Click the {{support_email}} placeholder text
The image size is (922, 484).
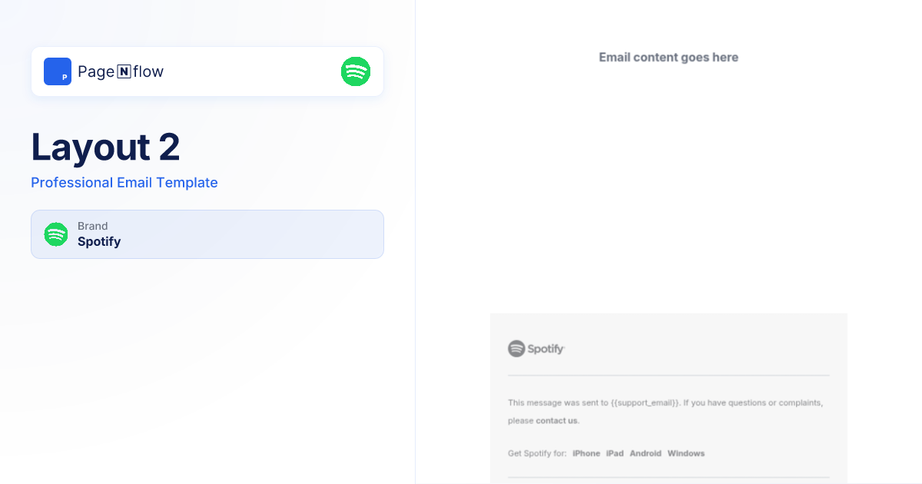[x=645, y=403]
